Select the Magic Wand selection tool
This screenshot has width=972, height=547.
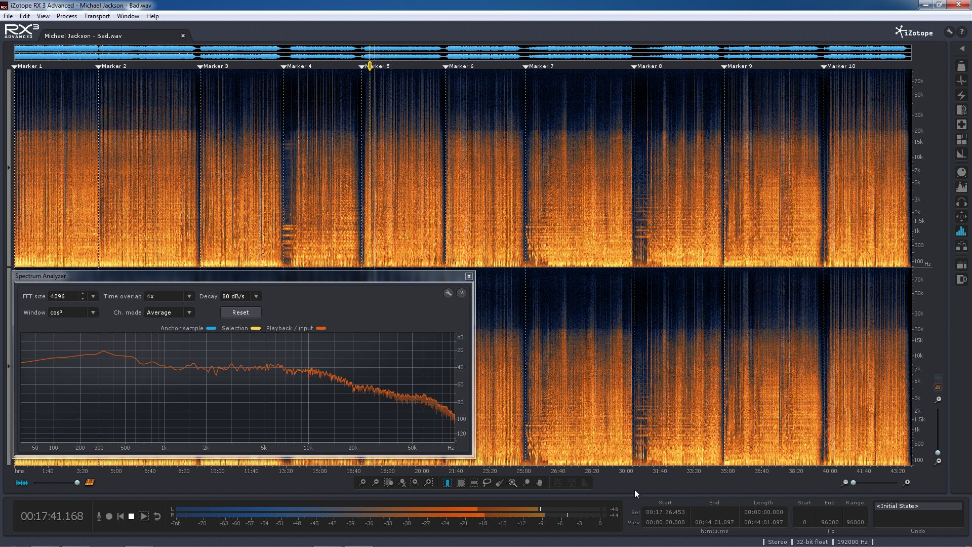point(513,483)
